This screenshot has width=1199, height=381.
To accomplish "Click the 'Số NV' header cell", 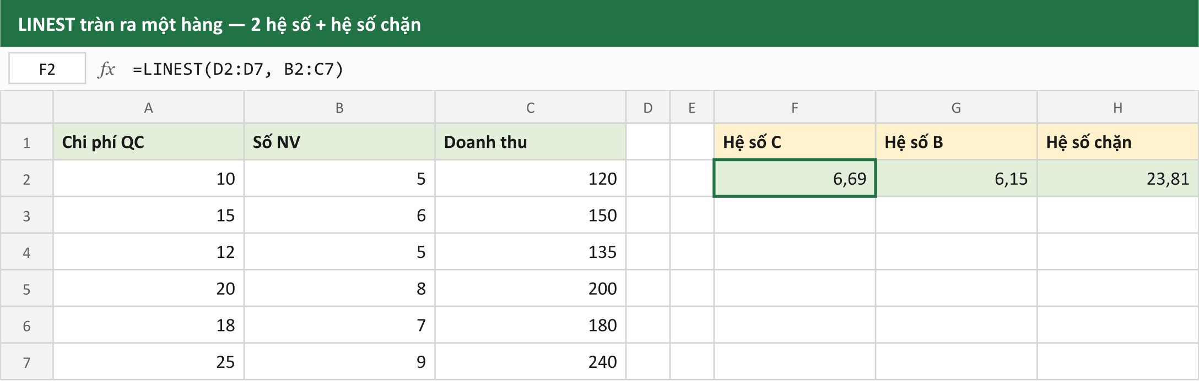I will pyautogui.click(x=339, y=142).
